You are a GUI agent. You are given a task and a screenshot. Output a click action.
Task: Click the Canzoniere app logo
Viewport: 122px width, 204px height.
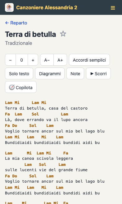9,7
